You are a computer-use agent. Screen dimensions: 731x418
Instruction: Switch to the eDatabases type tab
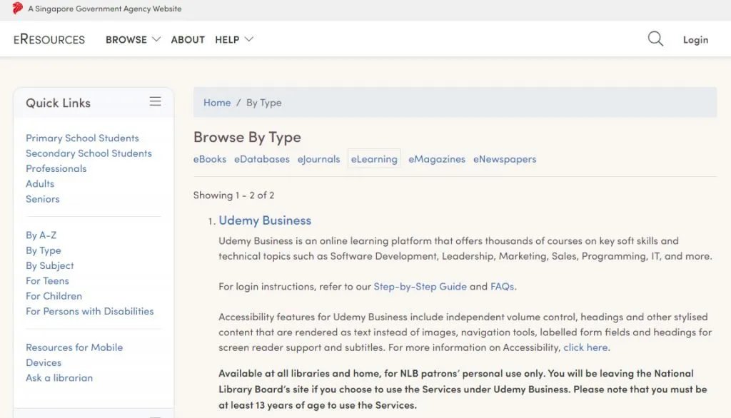point(261,159)
